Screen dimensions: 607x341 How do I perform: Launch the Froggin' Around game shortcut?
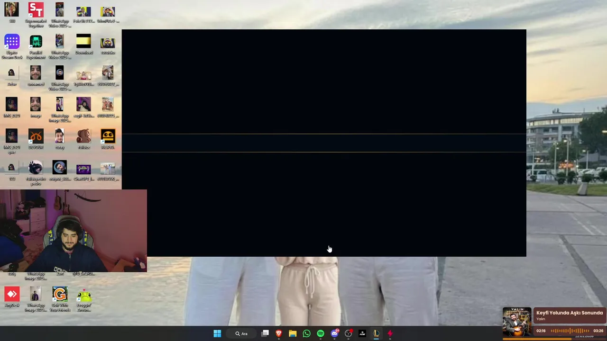point(83,299)
